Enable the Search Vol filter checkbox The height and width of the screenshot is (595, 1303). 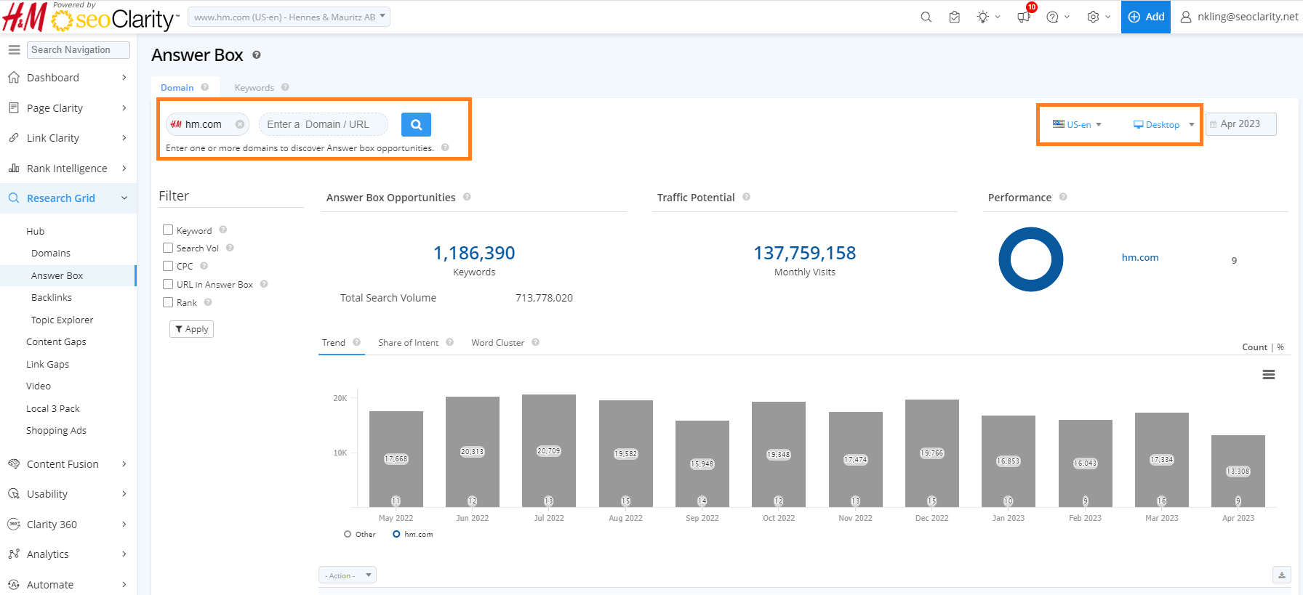coord(168,248)
